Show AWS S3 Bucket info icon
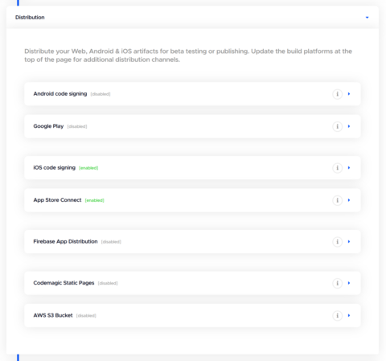 pos(337,315)
